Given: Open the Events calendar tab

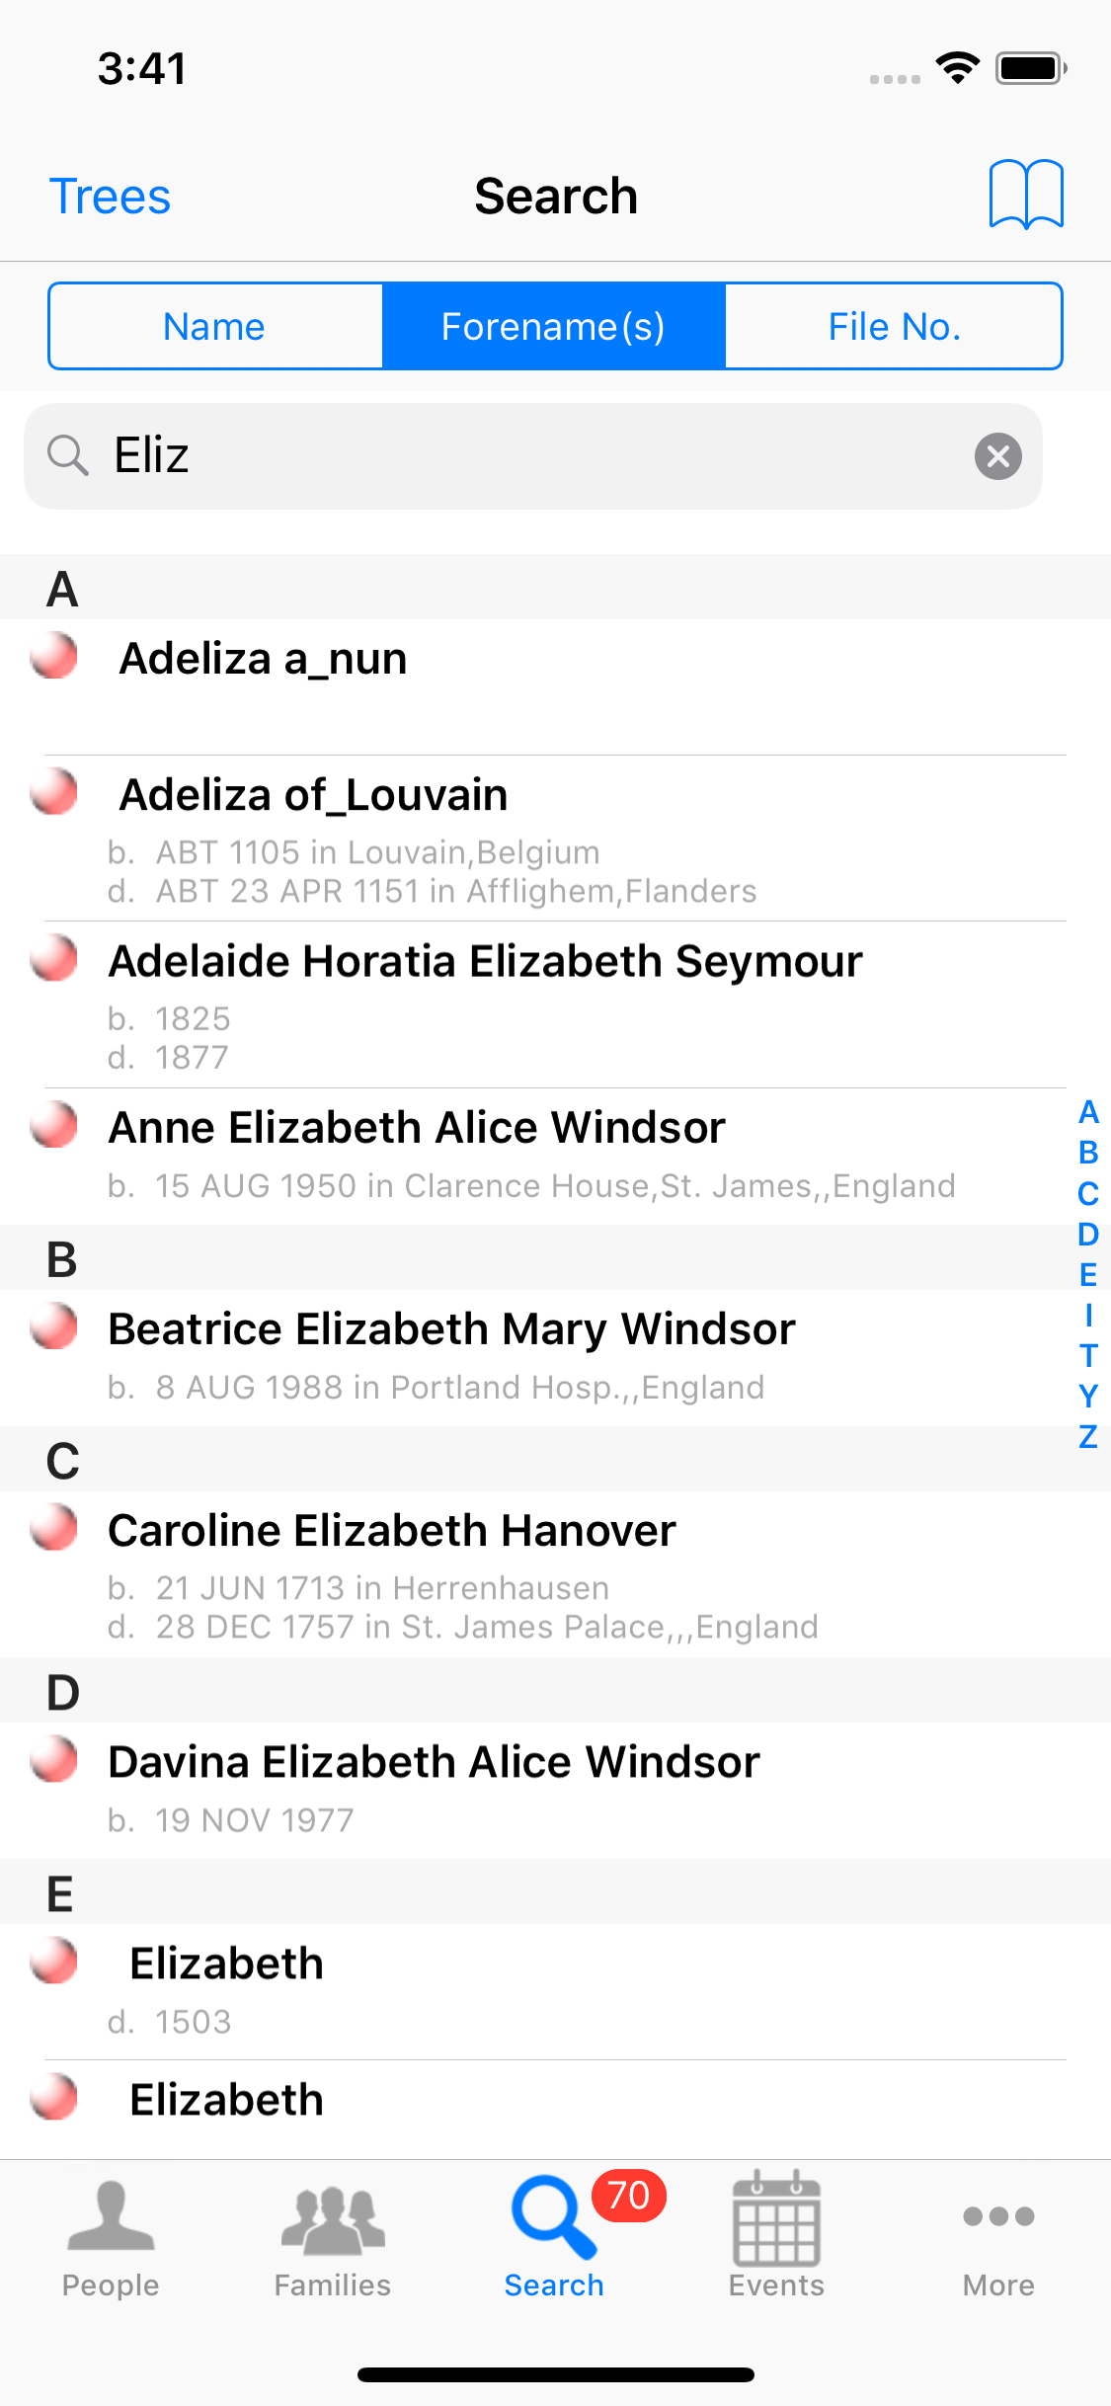Looking at the screenshot, I should pos(776,2238).
